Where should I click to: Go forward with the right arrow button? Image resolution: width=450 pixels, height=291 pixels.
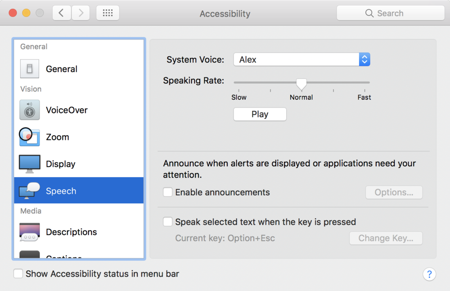[81, 13]
